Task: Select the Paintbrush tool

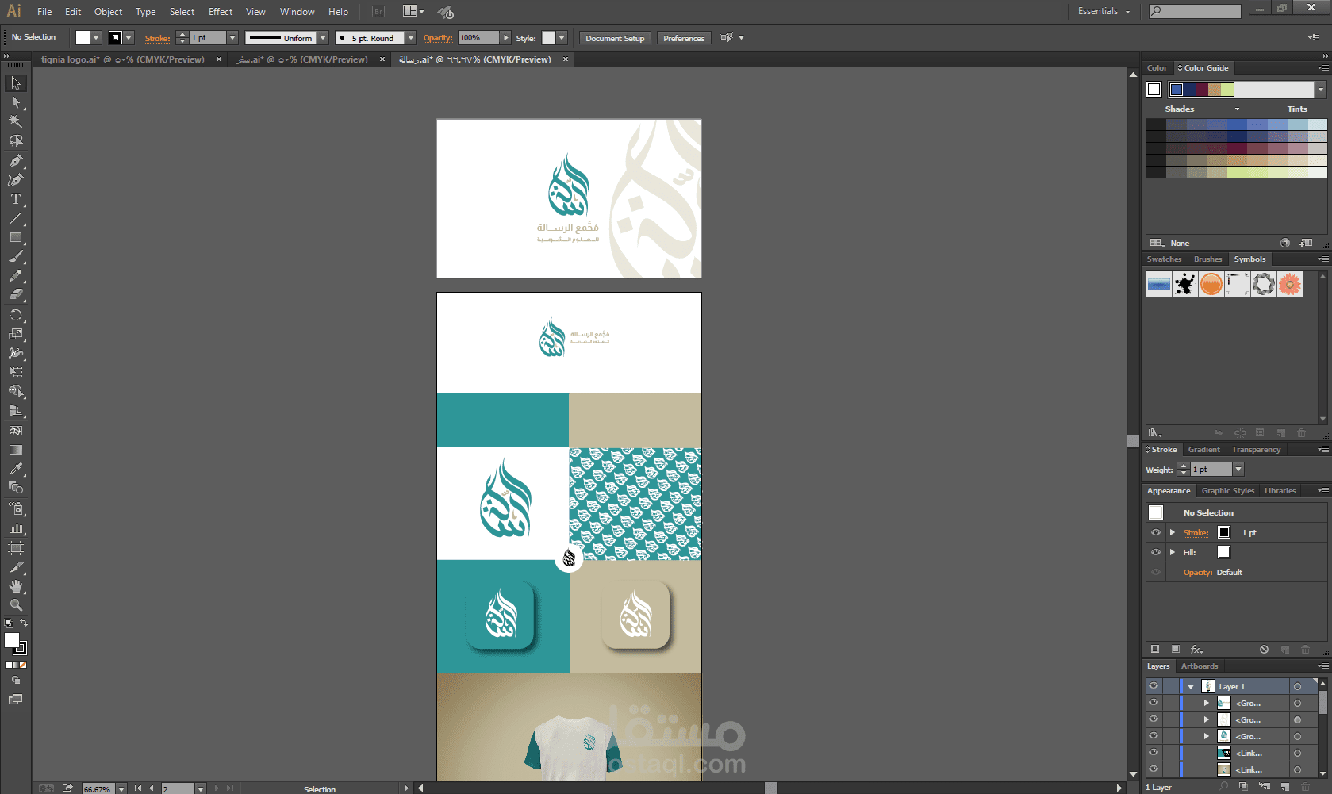Action: 16,257
